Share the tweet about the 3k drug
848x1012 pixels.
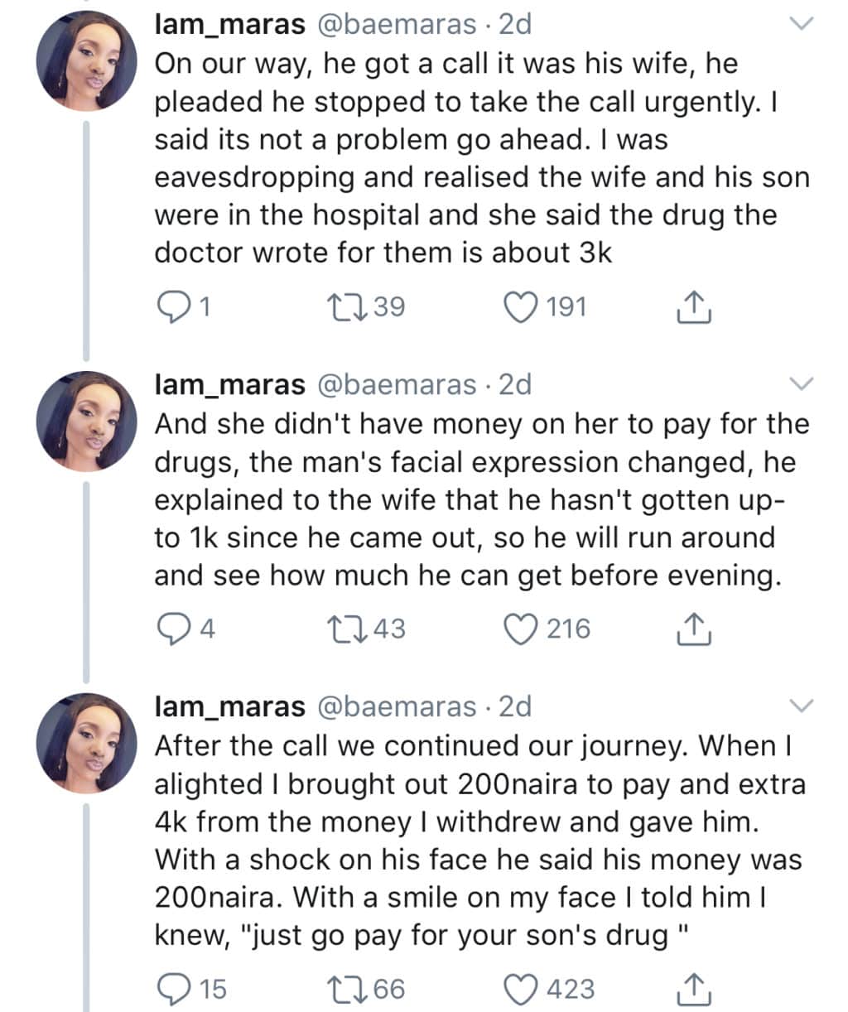pos(694,307)
